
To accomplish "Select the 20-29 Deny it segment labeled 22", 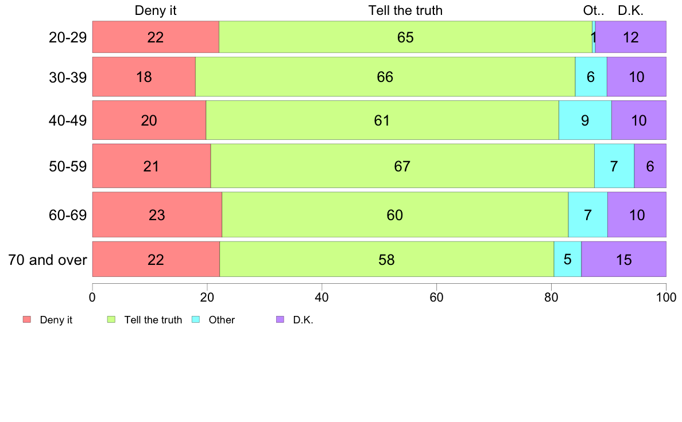I will click(x=156, y=37).
